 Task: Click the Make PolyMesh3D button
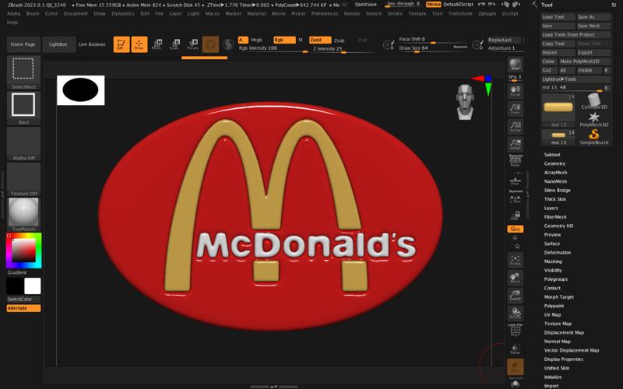click(585, 61)
